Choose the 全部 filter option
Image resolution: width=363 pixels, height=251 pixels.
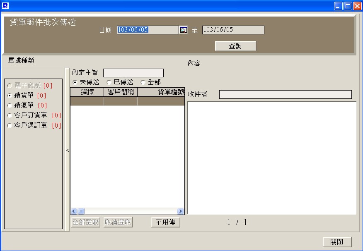coord(143,82)
